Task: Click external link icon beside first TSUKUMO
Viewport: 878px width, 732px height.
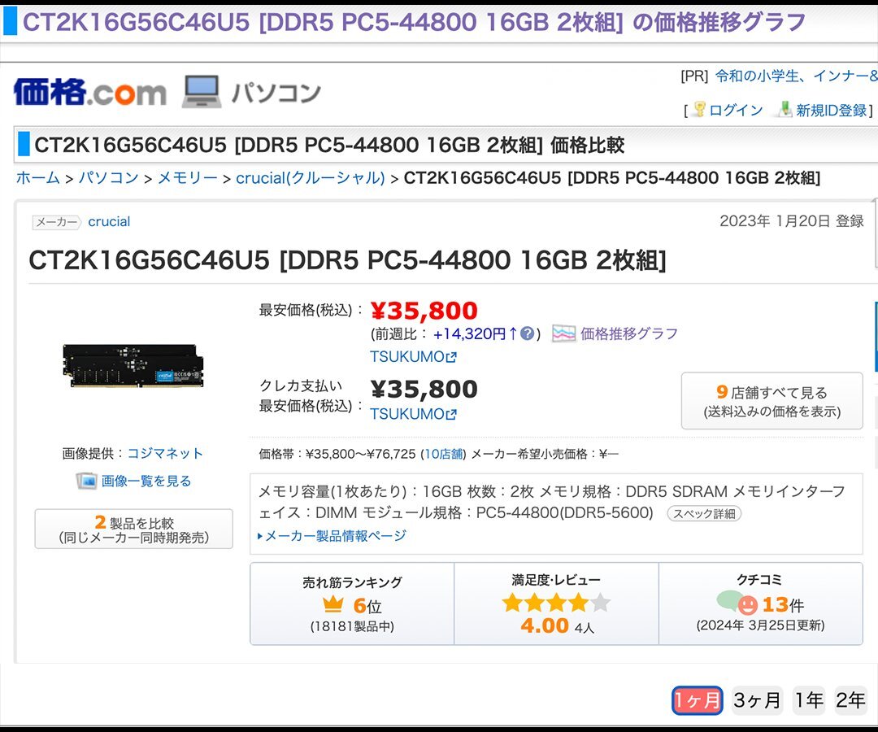Action: [451, 357]
